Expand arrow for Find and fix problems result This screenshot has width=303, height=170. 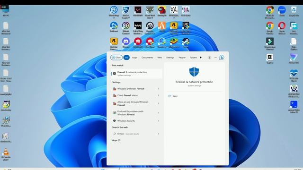coord(159,113)
